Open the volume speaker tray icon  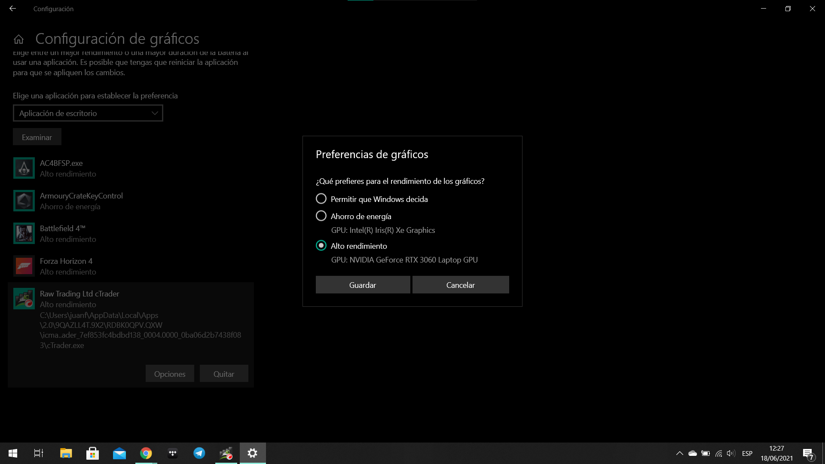[731, 453]
